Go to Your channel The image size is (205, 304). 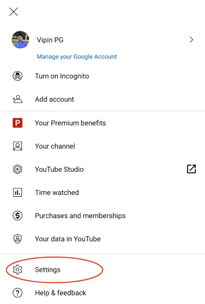[x=55, y=146]
